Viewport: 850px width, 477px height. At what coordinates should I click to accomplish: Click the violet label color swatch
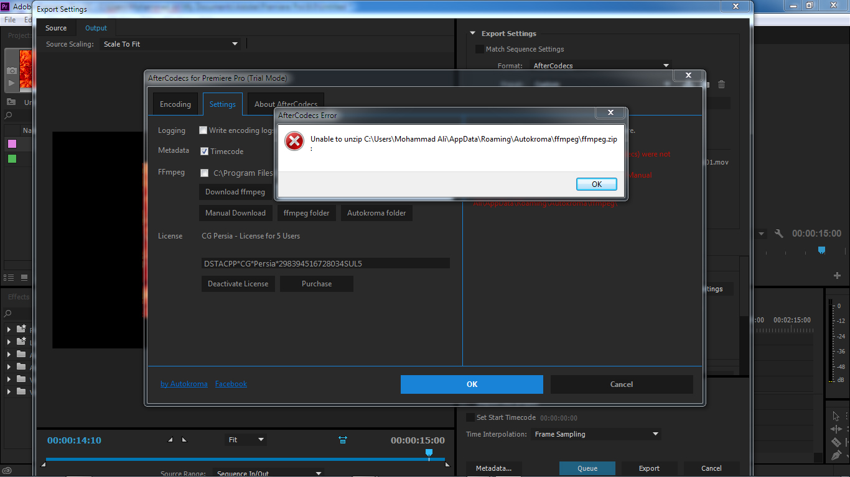12,143
